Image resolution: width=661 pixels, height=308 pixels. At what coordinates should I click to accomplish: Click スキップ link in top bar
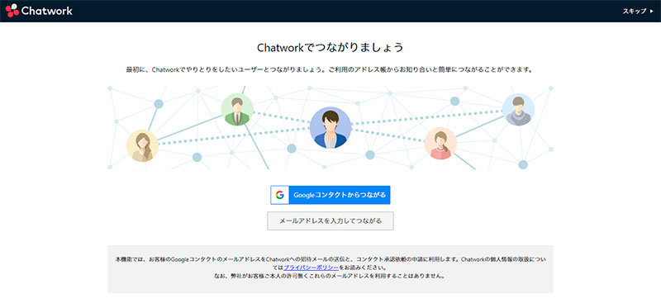coord(638,12)
